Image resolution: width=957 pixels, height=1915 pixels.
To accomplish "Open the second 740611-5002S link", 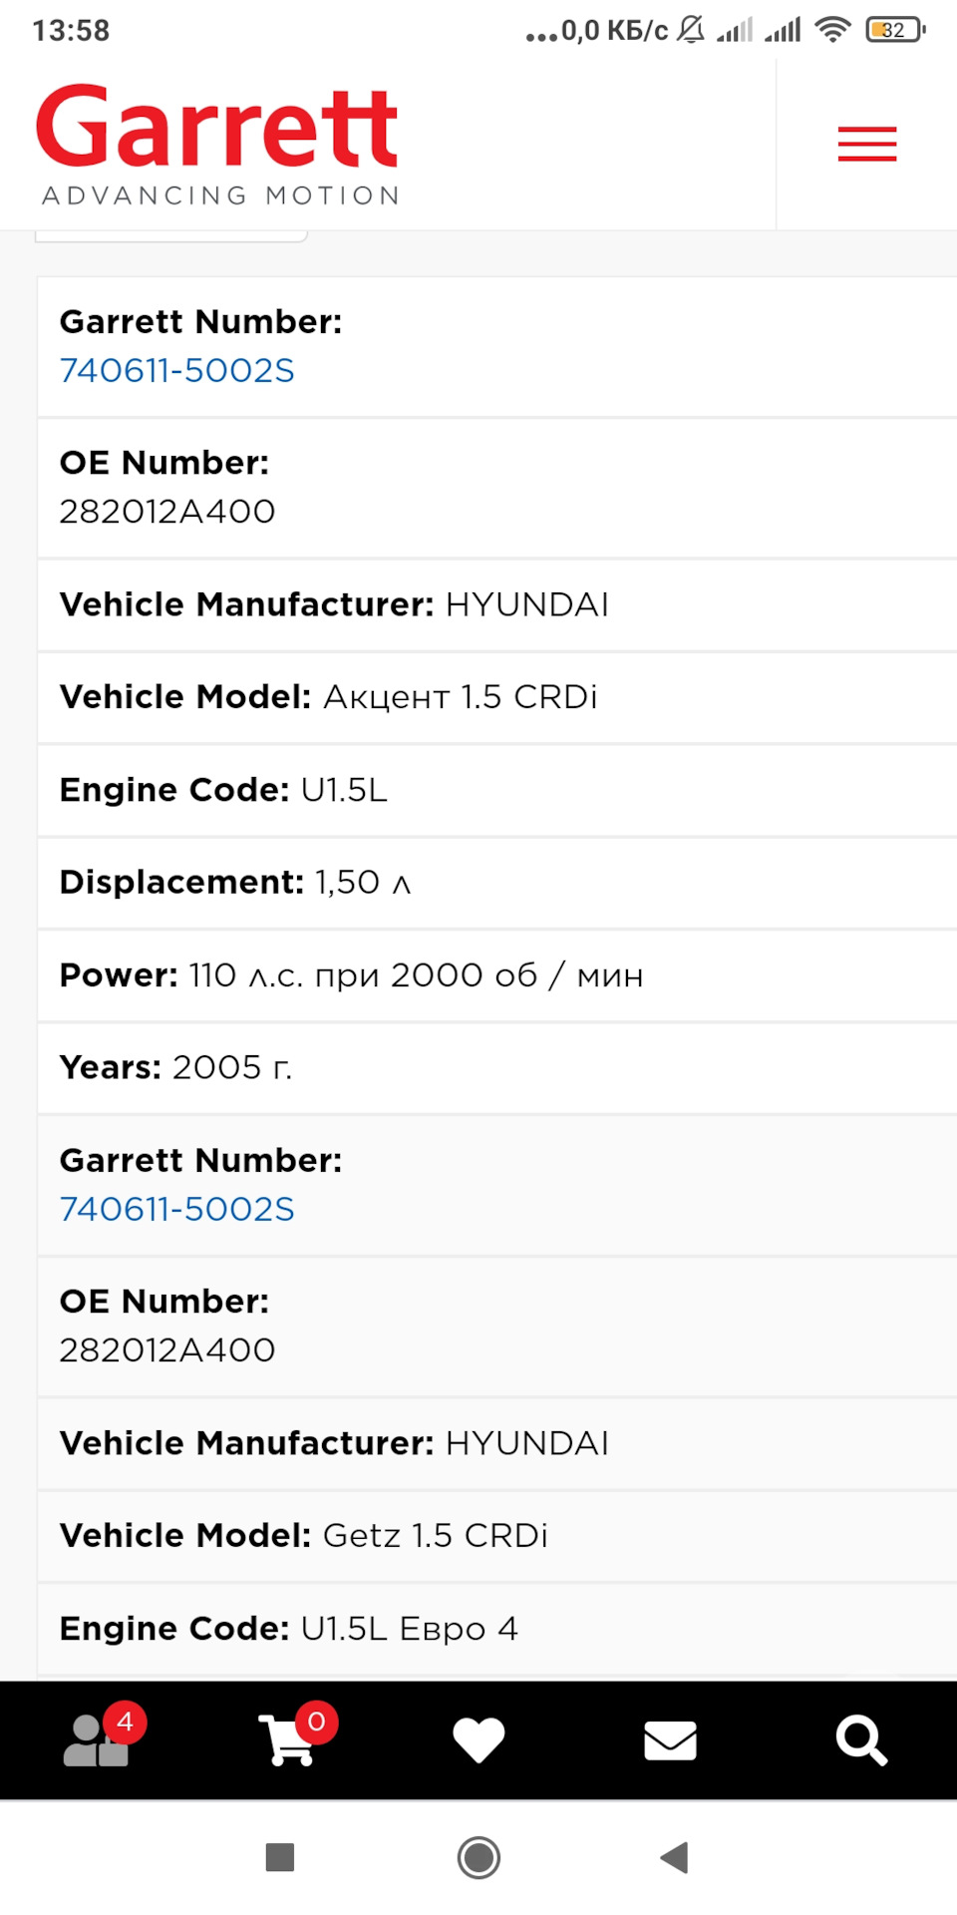I will pos(177,1208).
